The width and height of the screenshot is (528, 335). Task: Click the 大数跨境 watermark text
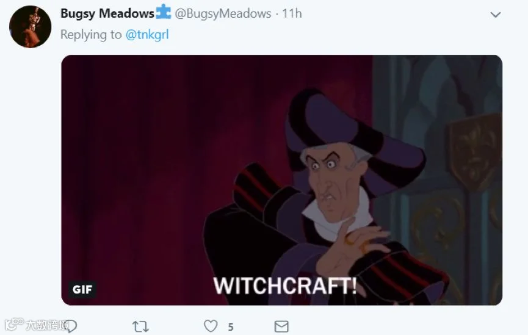pyautogui.click(x=47, y=325)
